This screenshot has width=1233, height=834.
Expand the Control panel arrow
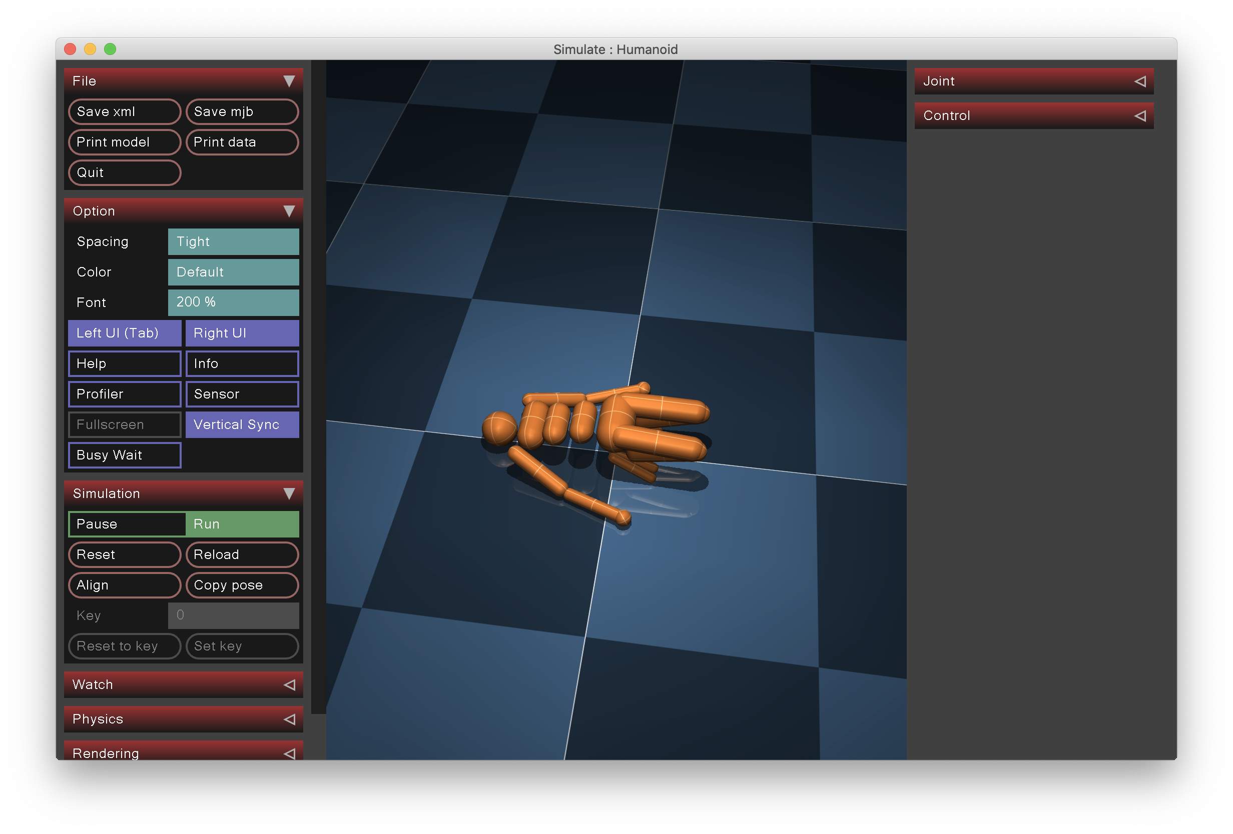click(x=1139, y=115)
